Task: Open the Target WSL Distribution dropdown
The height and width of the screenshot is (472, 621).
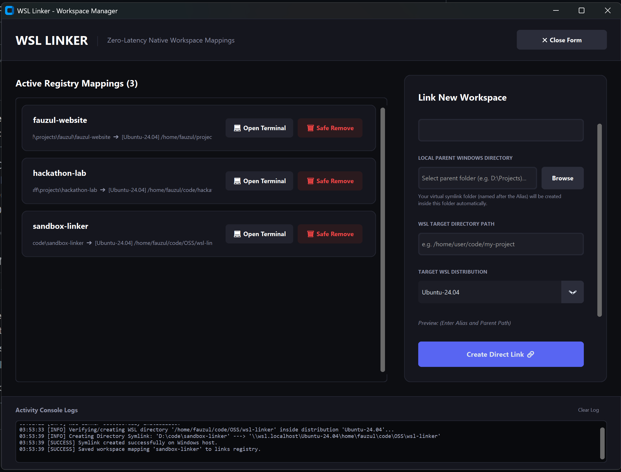Action: point(501,292)
